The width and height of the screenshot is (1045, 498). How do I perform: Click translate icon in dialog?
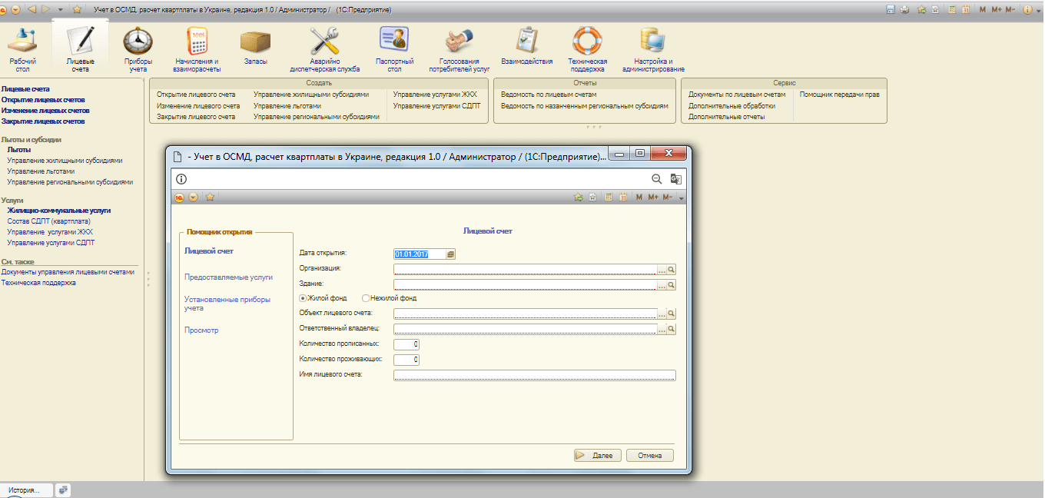675,178
